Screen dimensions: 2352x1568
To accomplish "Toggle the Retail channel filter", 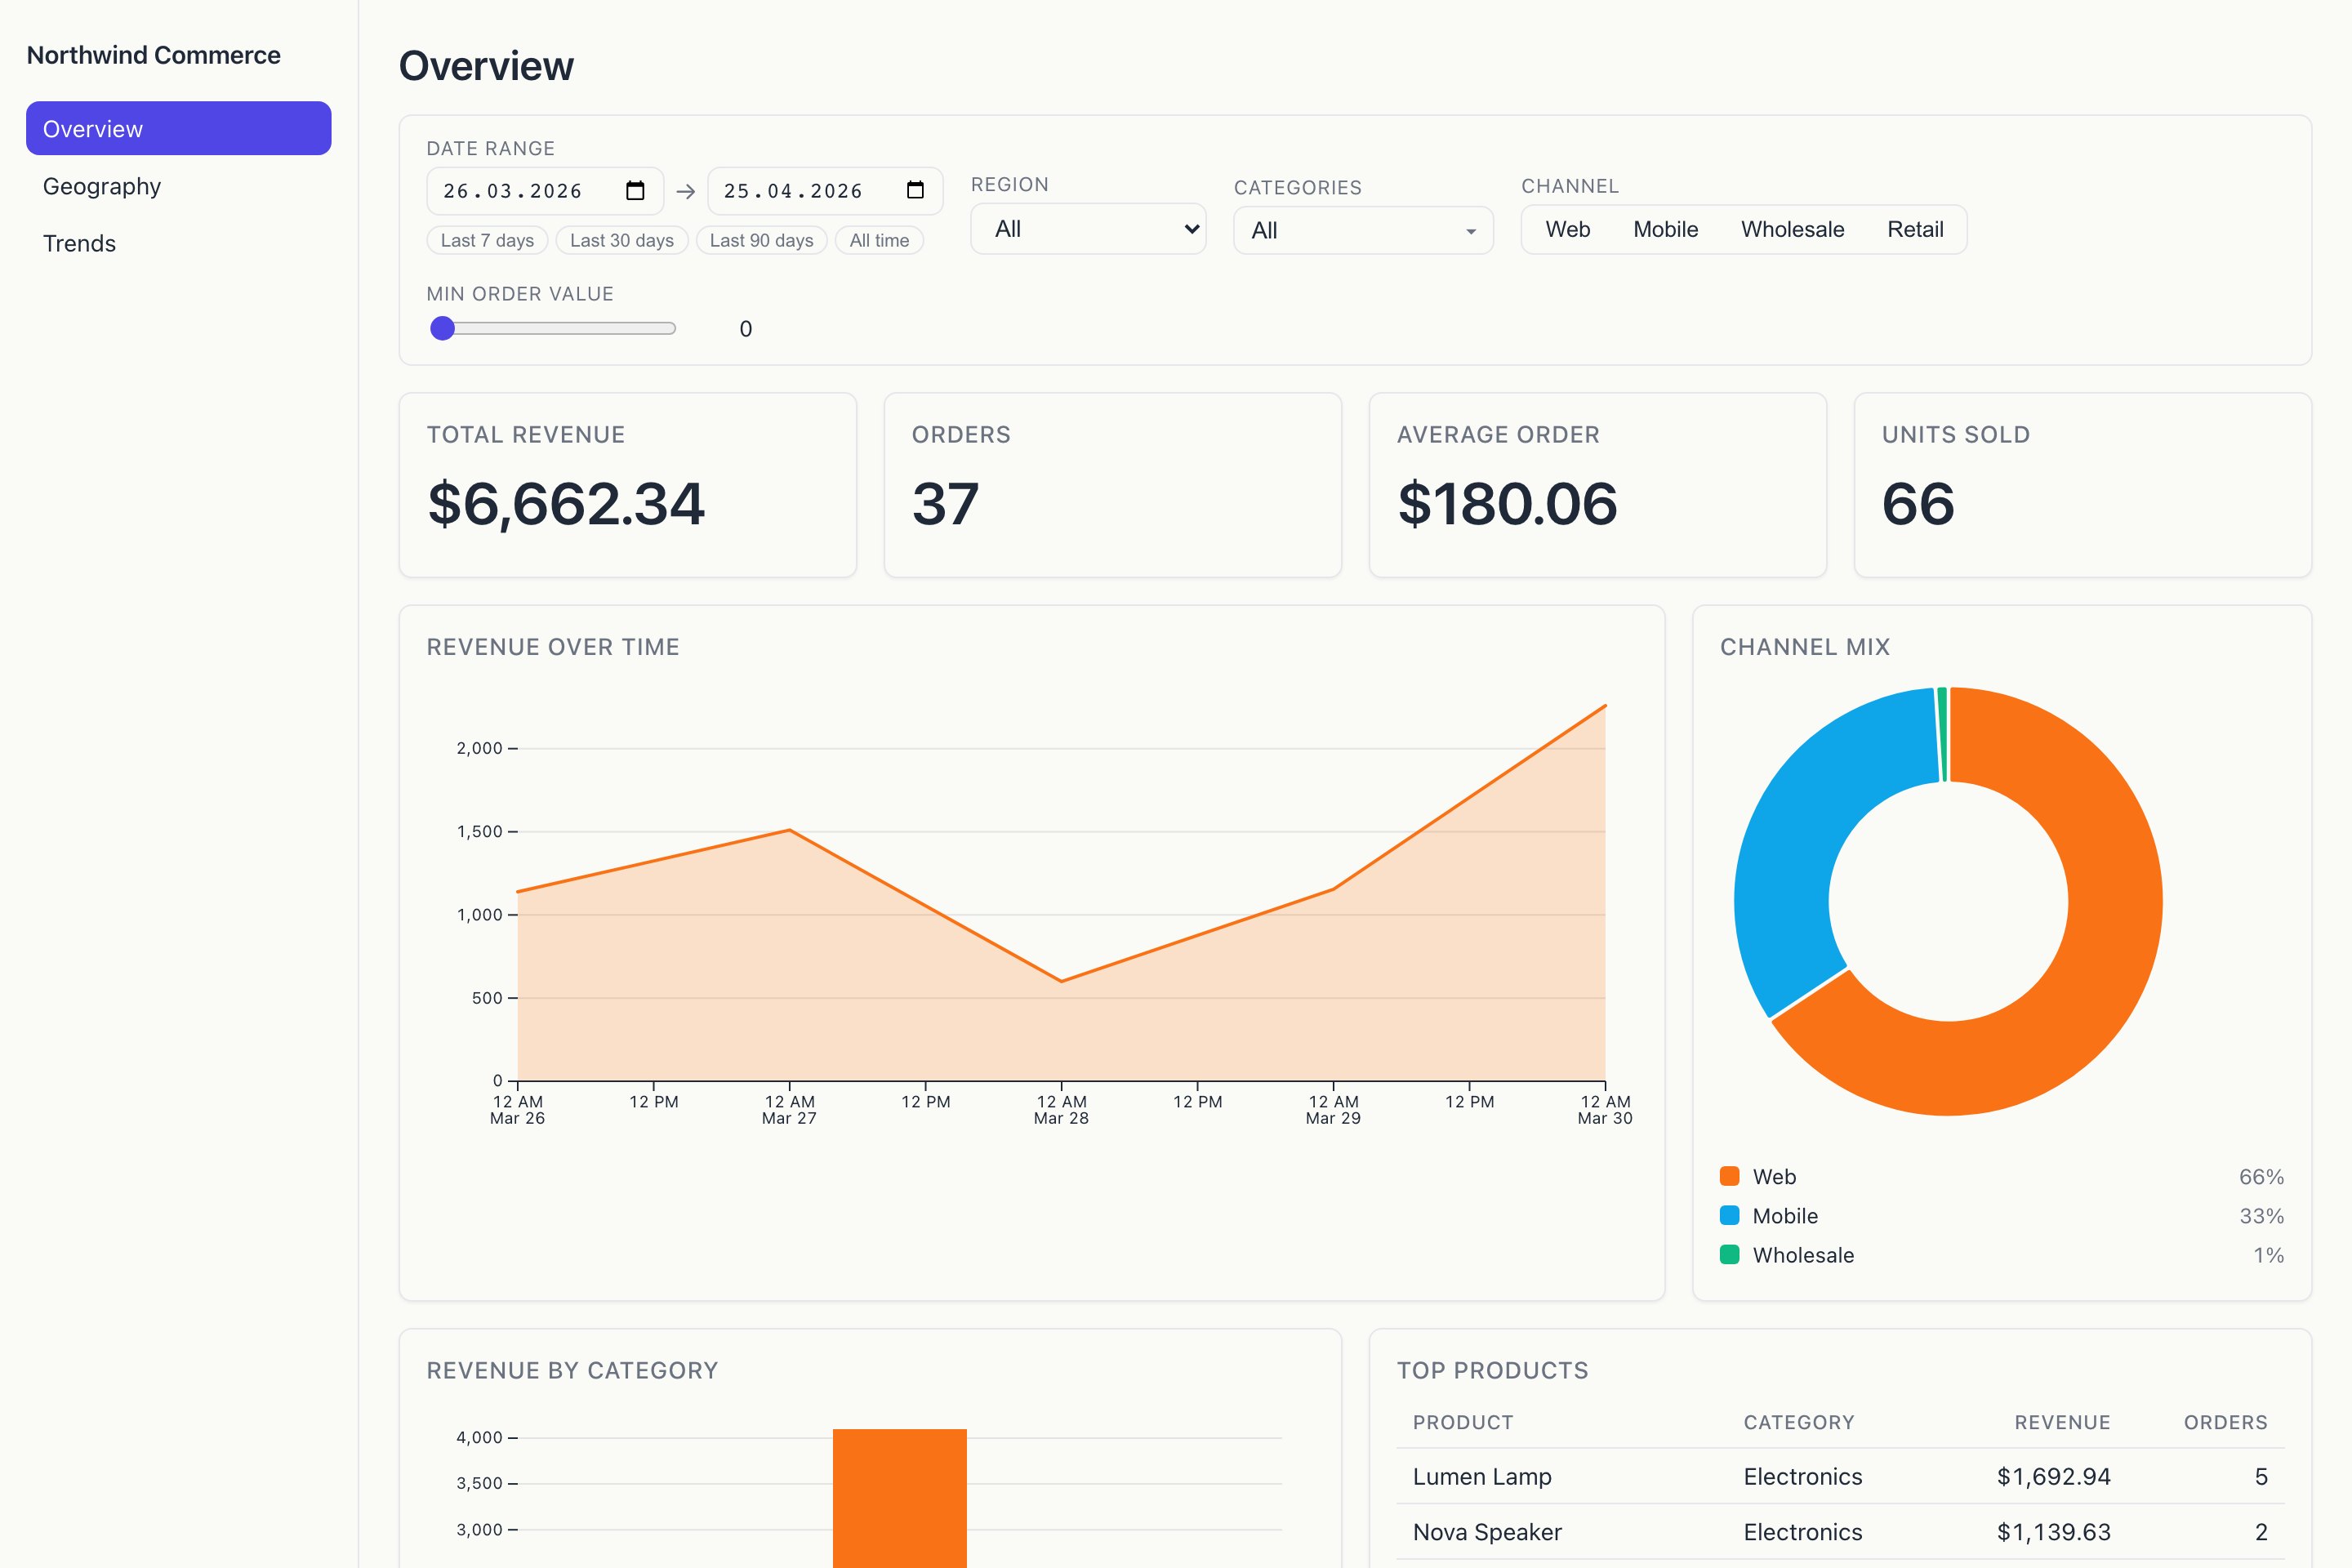I will pos(1915,229).
